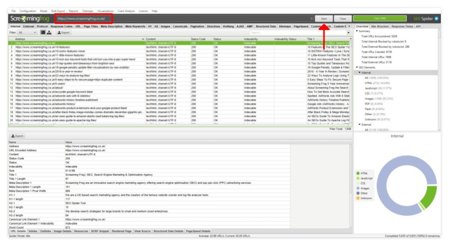Open the overflow tab list arrow after Custom E
This screenshot has width=451, height=248.
click(349, 26)
